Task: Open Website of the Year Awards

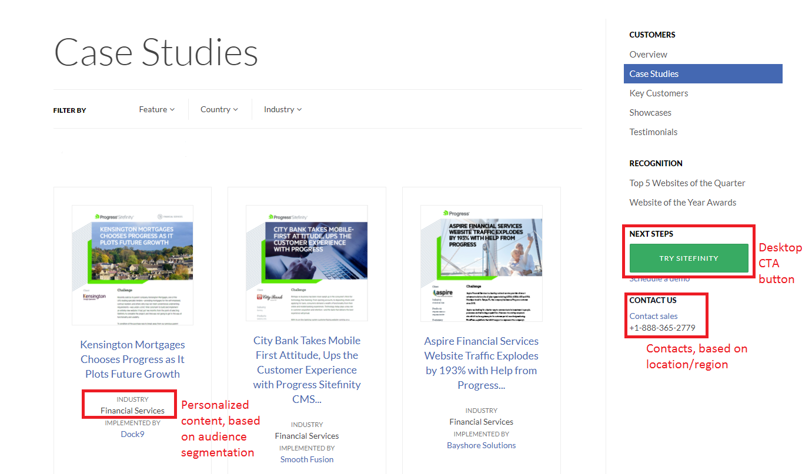Action: point(683,202)
